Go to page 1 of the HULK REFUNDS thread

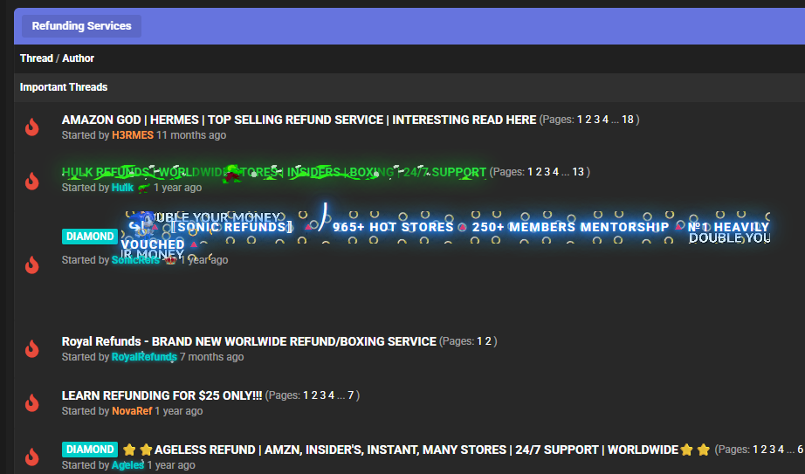(530, 172)
